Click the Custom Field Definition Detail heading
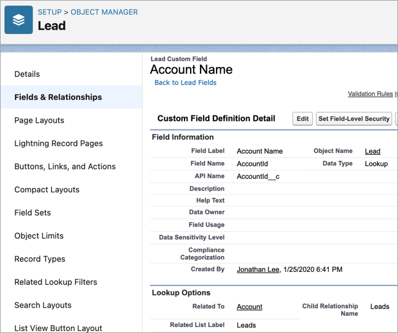The height and width of the screenshot is (333, 398). (216, 118)
